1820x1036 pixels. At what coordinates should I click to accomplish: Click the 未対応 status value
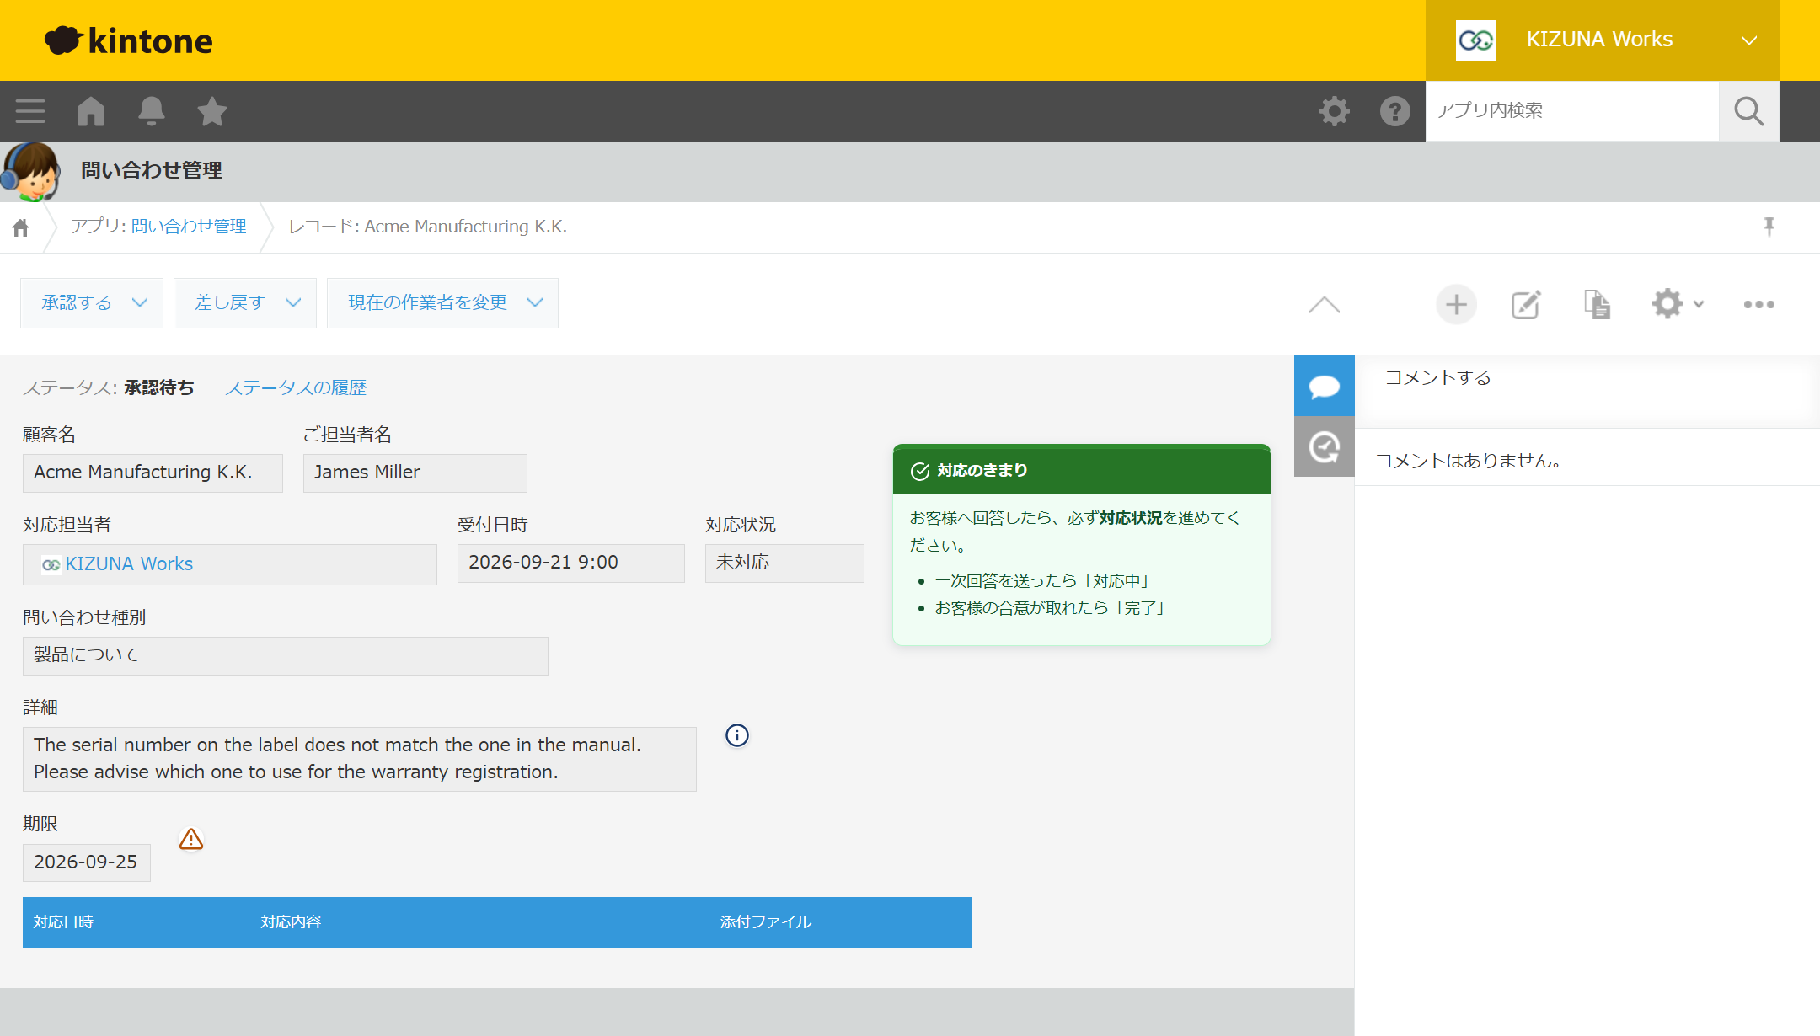click(x=784, y=563)
